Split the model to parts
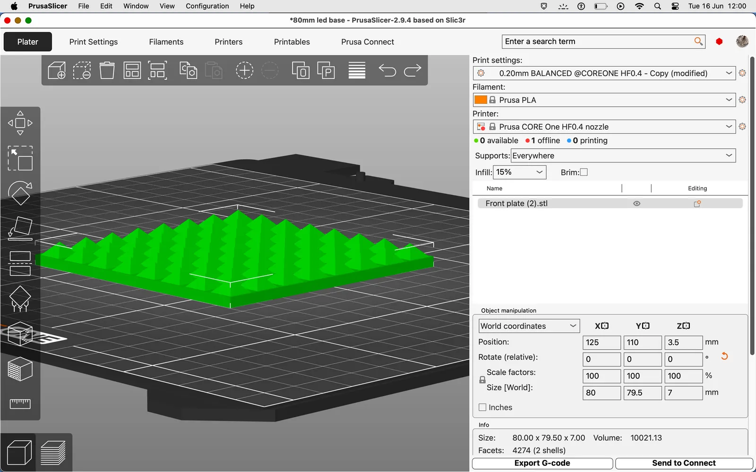 [326, 70]
